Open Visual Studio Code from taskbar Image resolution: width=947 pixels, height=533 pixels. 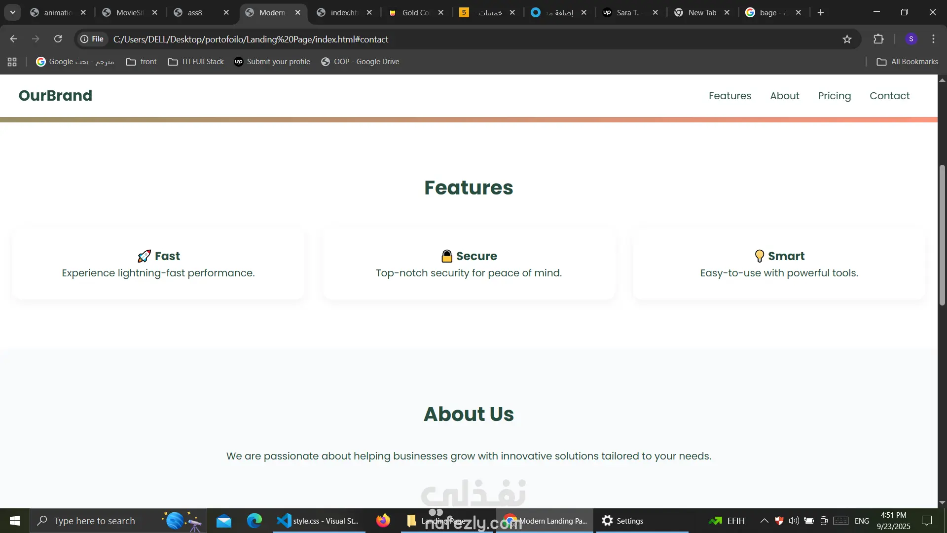pyautogui.click(x=319, y=521)
